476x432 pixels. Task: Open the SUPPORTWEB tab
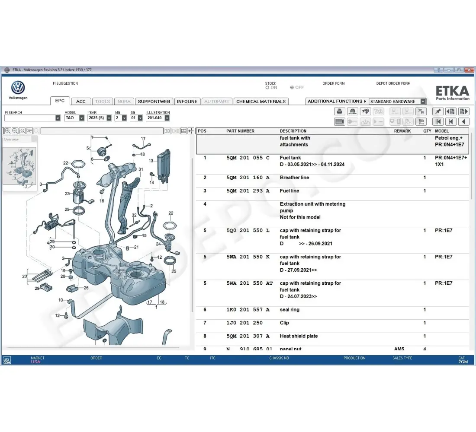click(x=154, y=101)
